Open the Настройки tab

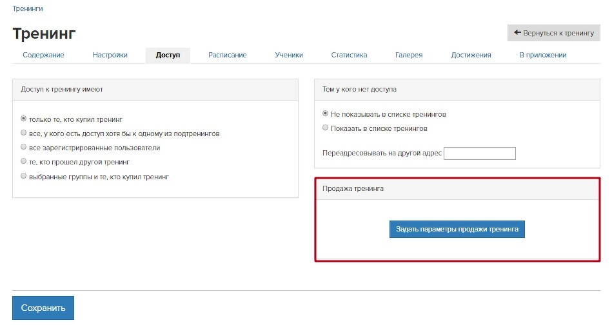point(110,55)
